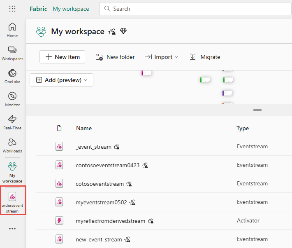Click the pink task card in task flow
The height and width of the screenshot is (248, 292).
pos(146,73)
